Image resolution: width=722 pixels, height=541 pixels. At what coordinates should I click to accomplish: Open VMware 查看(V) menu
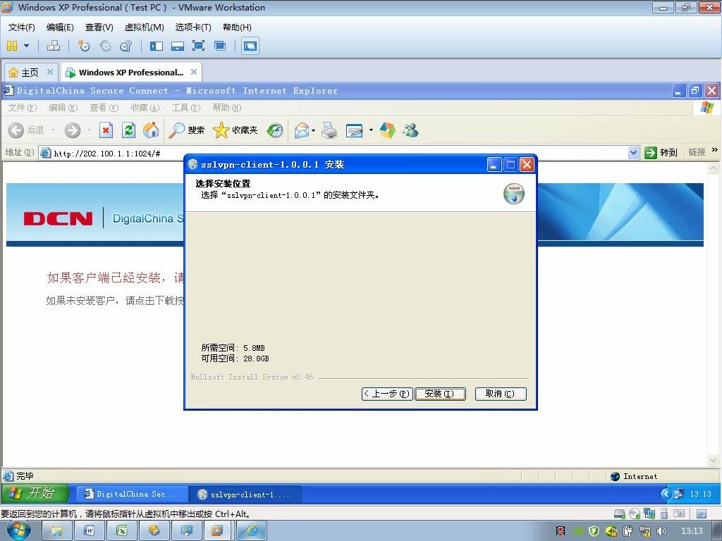[99, 27]
